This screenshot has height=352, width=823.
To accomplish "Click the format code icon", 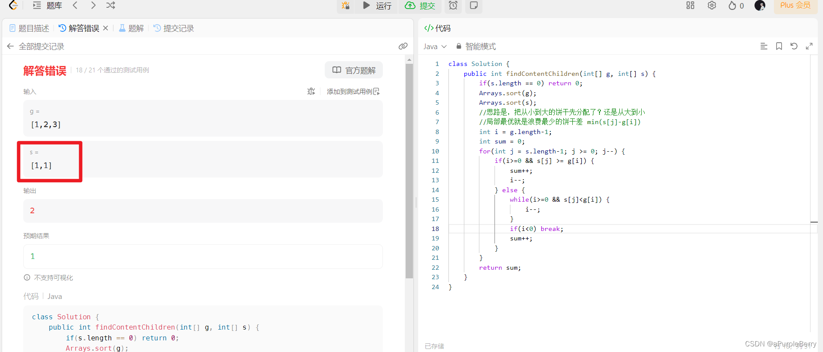I will click(x=764, y=46).
